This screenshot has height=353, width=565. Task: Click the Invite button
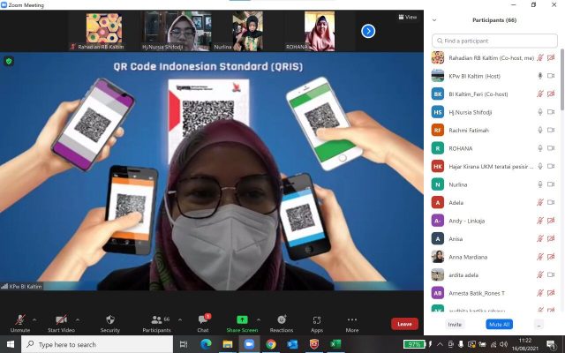455,324
